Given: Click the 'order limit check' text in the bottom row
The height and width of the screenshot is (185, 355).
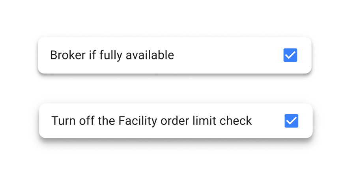Looking at the screenshot, I should coord(204,121).
